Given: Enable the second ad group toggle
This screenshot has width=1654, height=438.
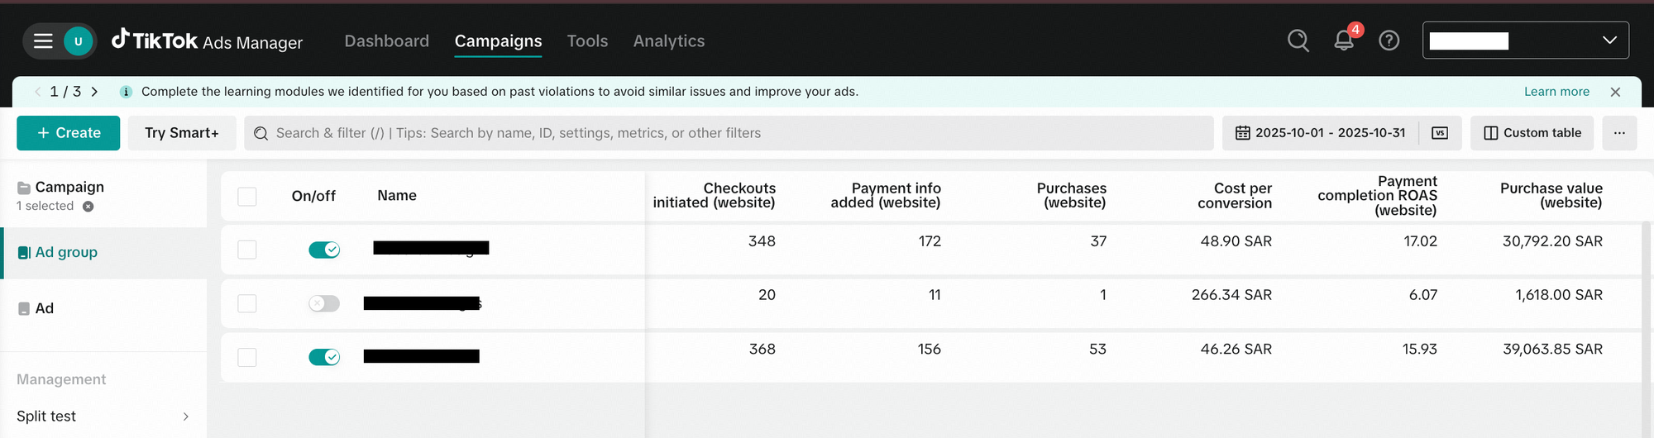Looking at the screenshot, I should (324, 303).
